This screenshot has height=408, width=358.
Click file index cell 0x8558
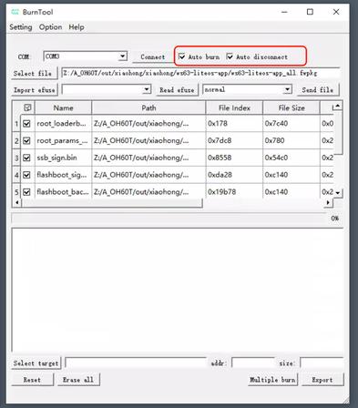234,158
